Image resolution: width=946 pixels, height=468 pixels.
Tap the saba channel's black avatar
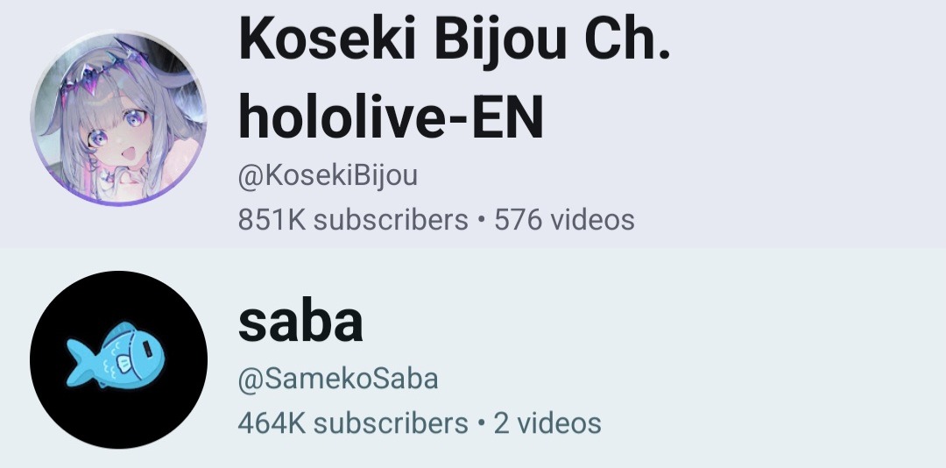119,360
